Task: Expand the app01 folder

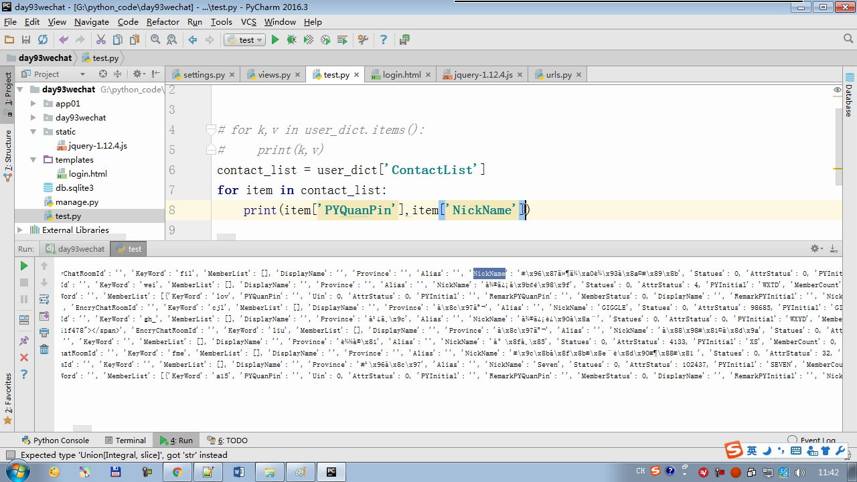Action: (33, 104)
